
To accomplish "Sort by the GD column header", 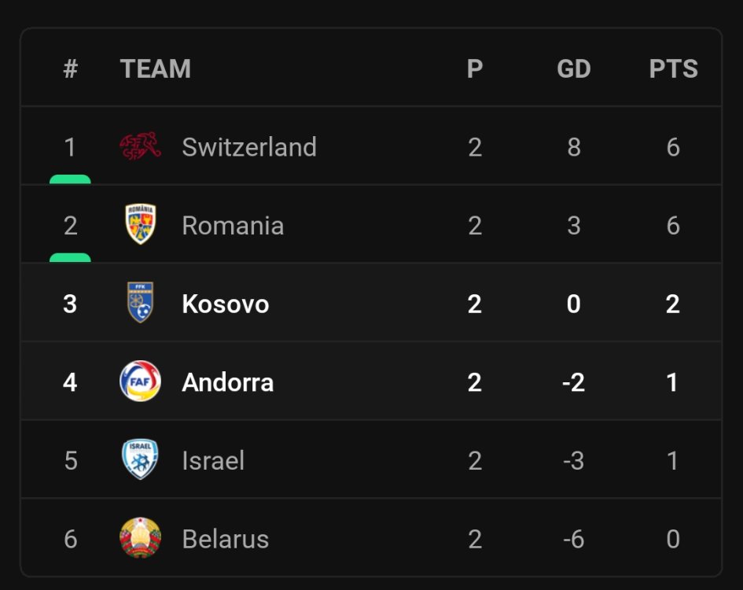I will [x=573, y=69].
